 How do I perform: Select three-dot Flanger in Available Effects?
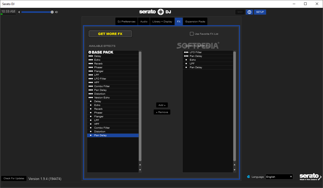(x=113, y=71)
